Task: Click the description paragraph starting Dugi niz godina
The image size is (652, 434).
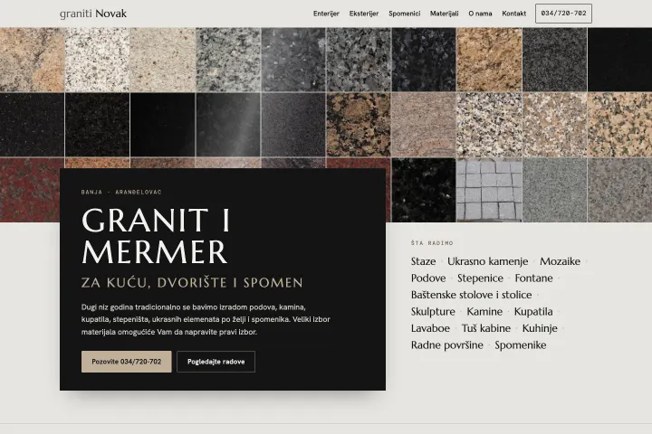Action: (x=206, y=319)
